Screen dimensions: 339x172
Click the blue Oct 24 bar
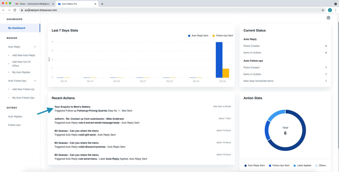(219, 60)
